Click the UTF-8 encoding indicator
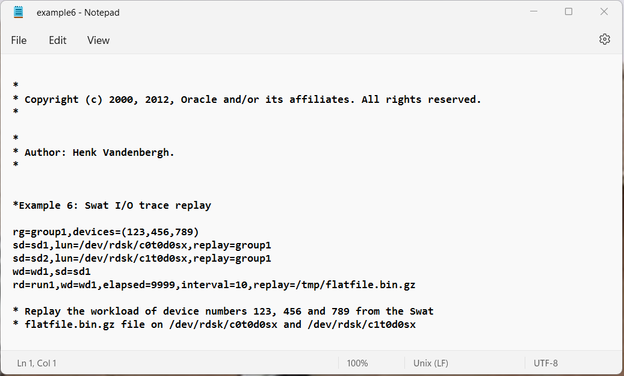 point(546,363)
